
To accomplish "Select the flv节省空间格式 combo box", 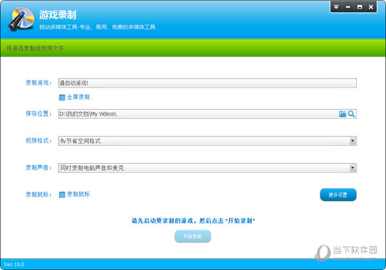I will click(x=207, y=141).
